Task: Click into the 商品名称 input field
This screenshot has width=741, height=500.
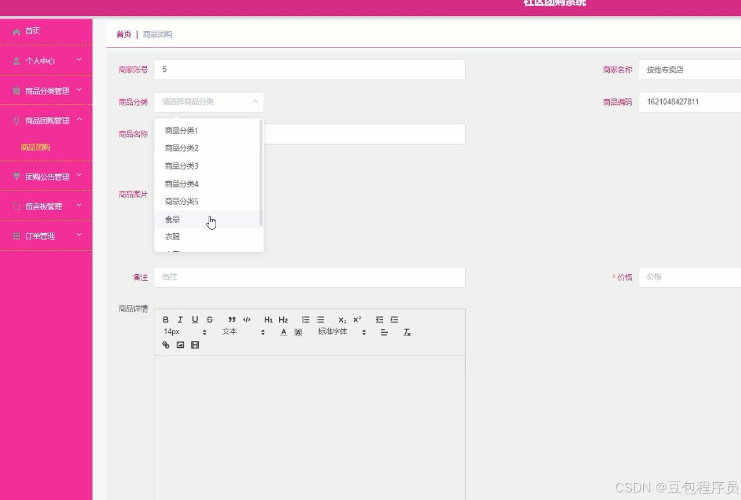Action: pos(364,134)
